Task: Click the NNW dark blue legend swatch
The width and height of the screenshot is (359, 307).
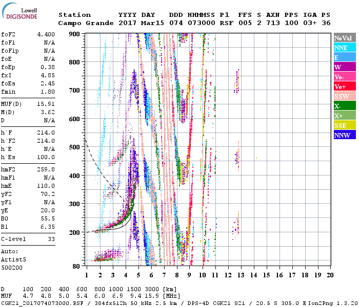Action: pyautogui.click(x=344, y=135)
